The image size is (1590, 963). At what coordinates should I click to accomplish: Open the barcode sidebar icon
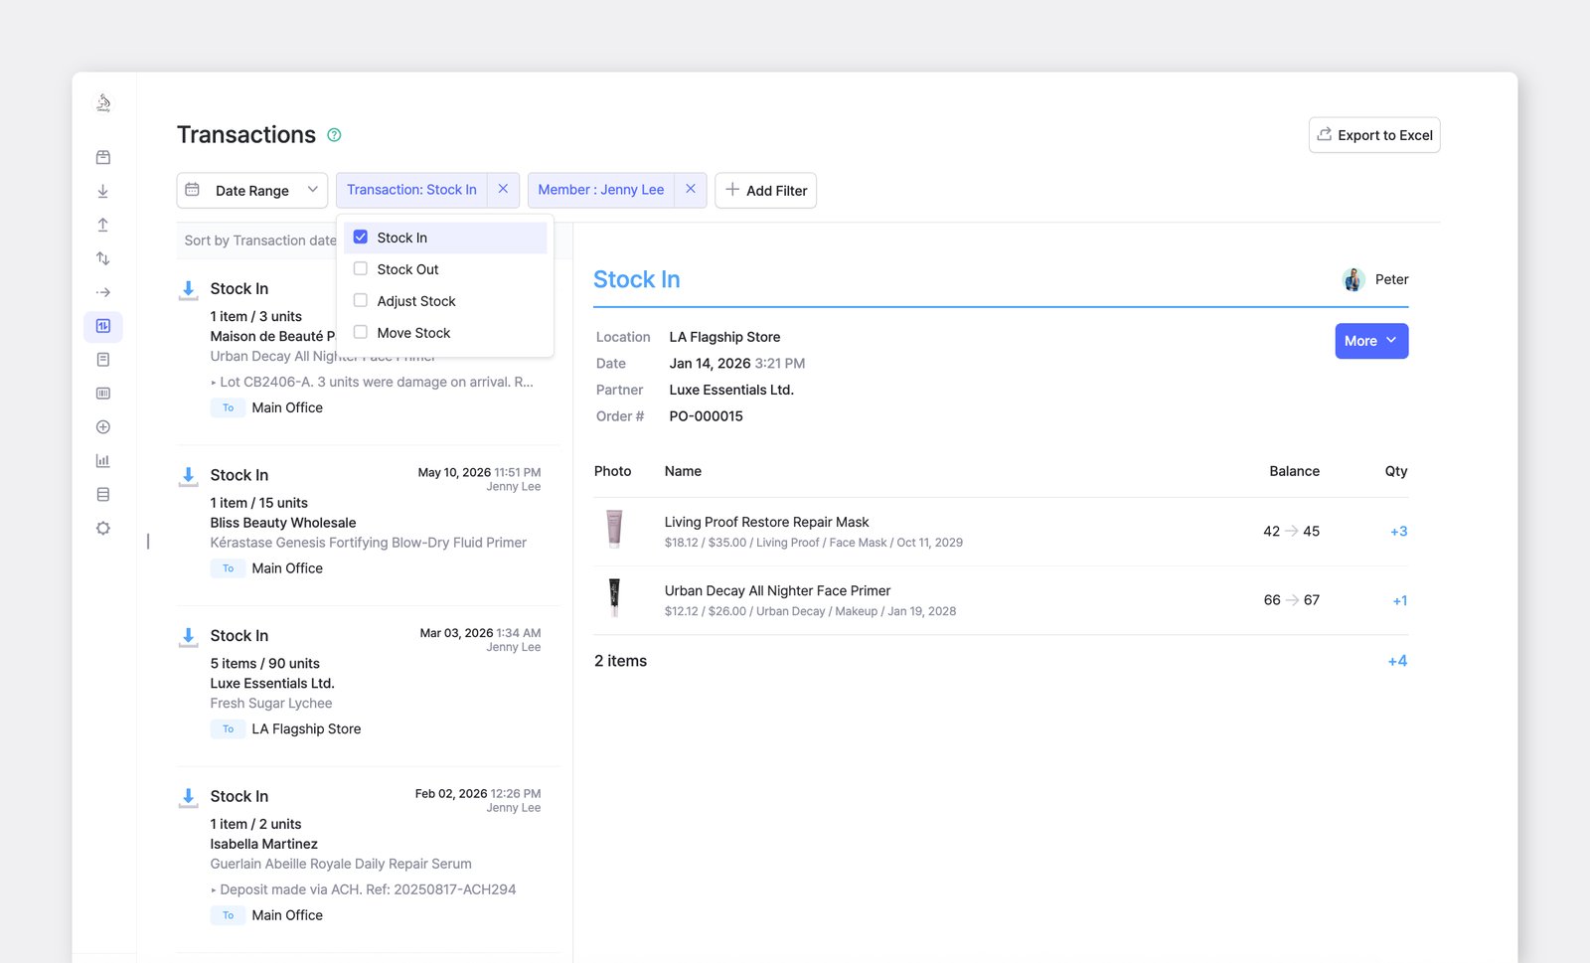[102, 394]
